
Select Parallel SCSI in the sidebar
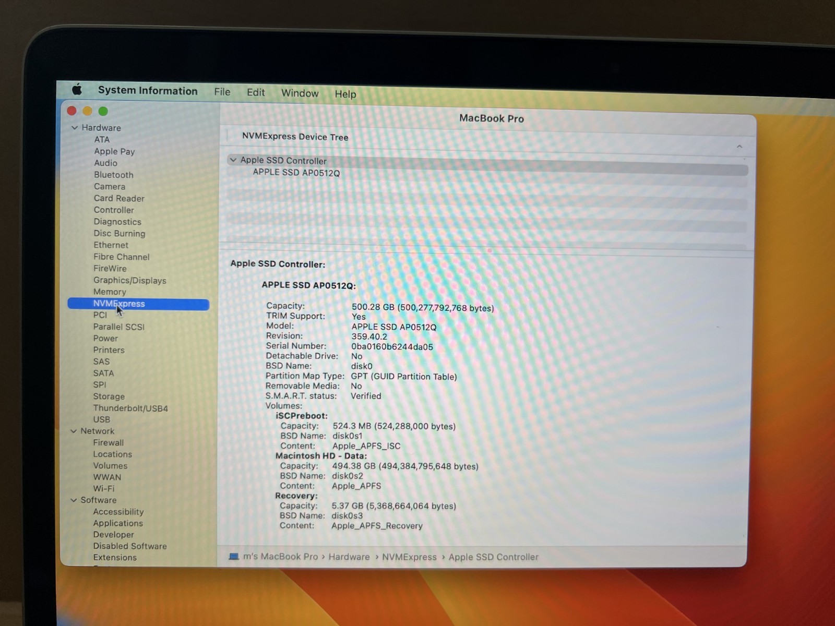(x=118, y=327)
